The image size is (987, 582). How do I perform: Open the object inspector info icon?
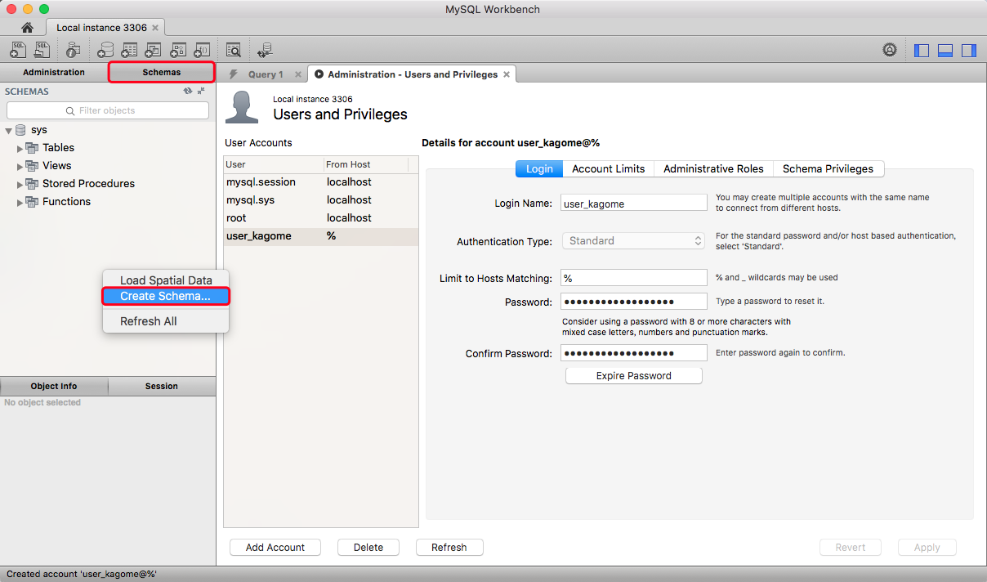click(x=74, y=49)
